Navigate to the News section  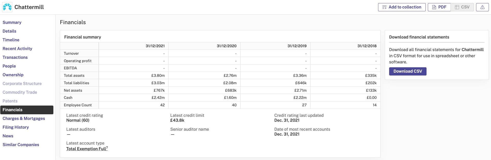pyautogui.click(x=8, y=136)
